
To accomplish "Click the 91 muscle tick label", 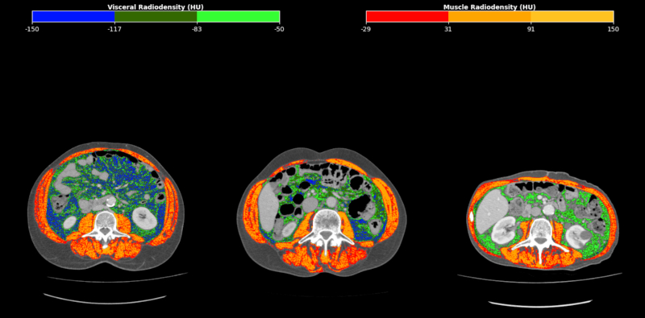I will click(x=531, y=29).
